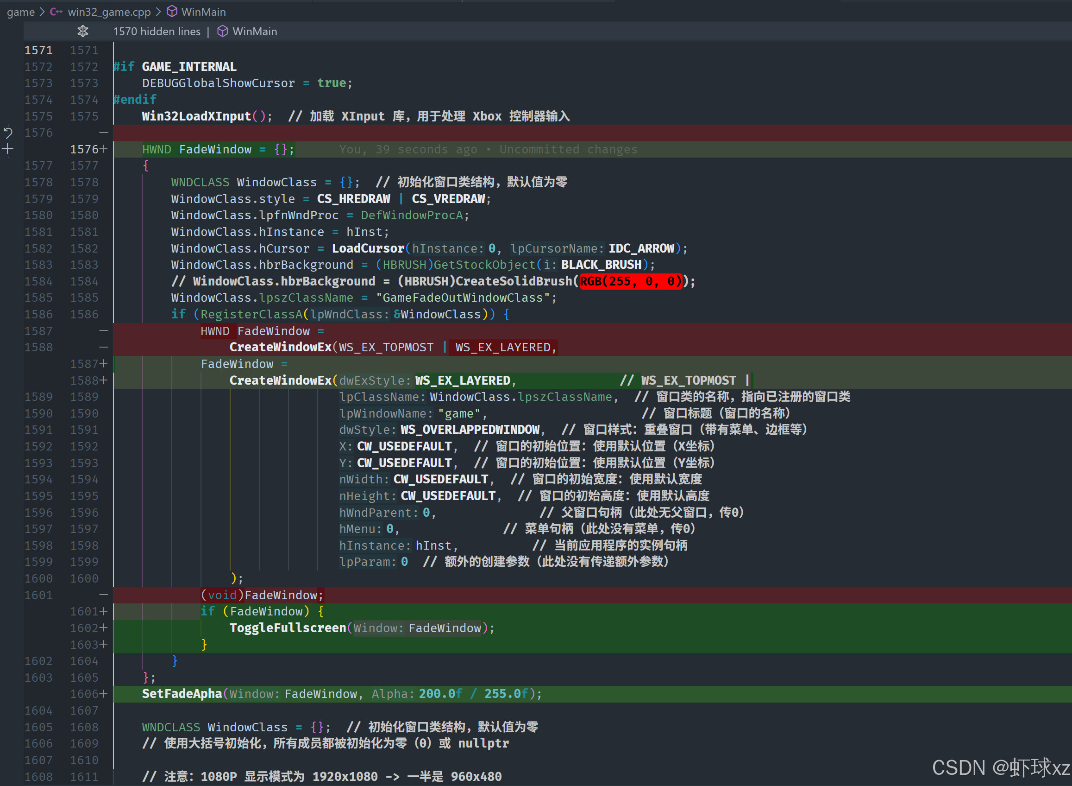Click the revert change arrow icon
This screenshot has height=786, width=1072.
[x=8, y=132]
